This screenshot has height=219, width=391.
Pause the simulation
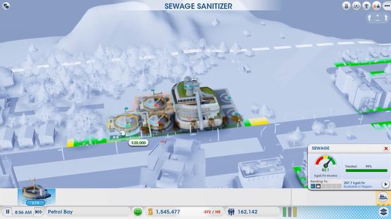coord(7,212)
